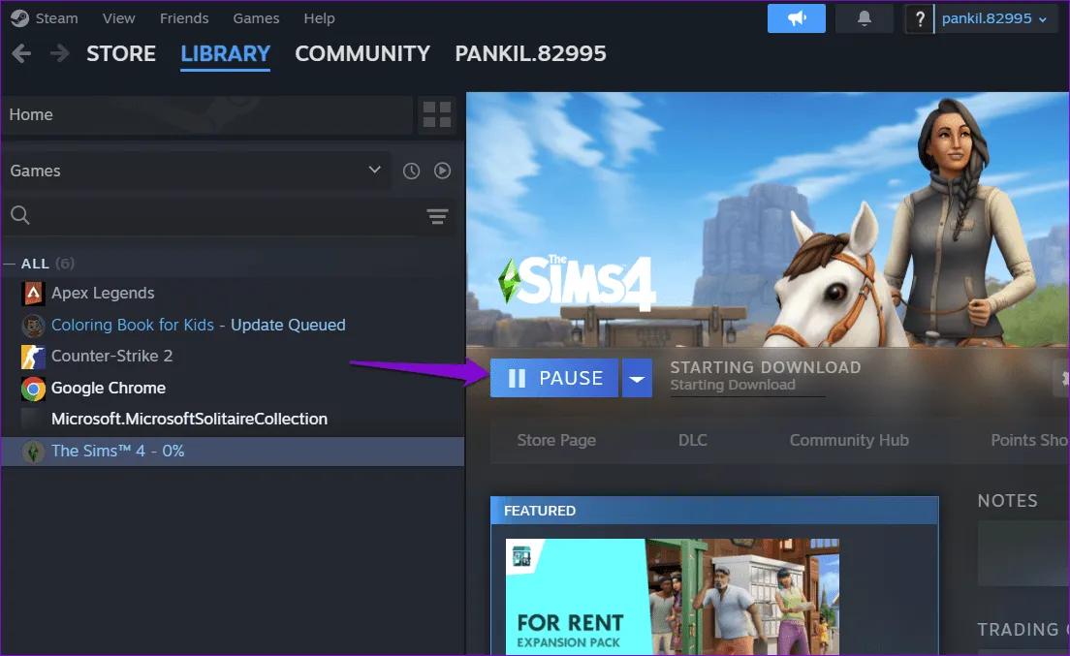
Task: Click the Counter-Strike 2 game icon
Action: coord(32,357)
